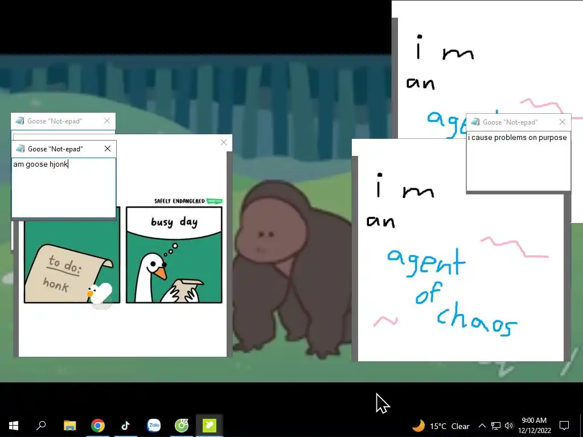Click 'SAFELY ENDANGERED' label on comic

[x=179, y=201]
